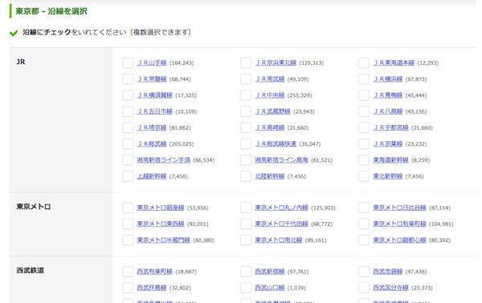Open the 西武池袋線 link
Image resolution: width=482 pixels, height=303 pixels.
[388, 272]
